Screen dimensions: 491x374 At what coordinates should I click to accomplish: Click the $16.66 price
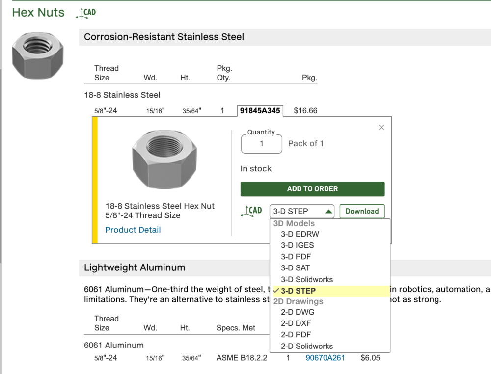(305, 111)
